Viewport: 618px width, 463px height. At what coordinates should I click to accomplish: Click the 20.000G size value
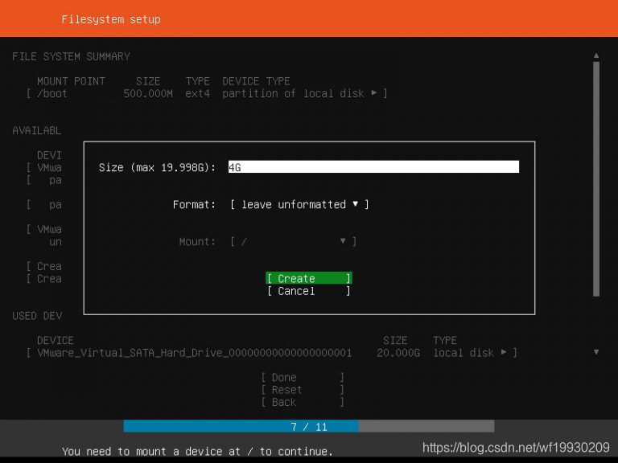click(398, 352)
